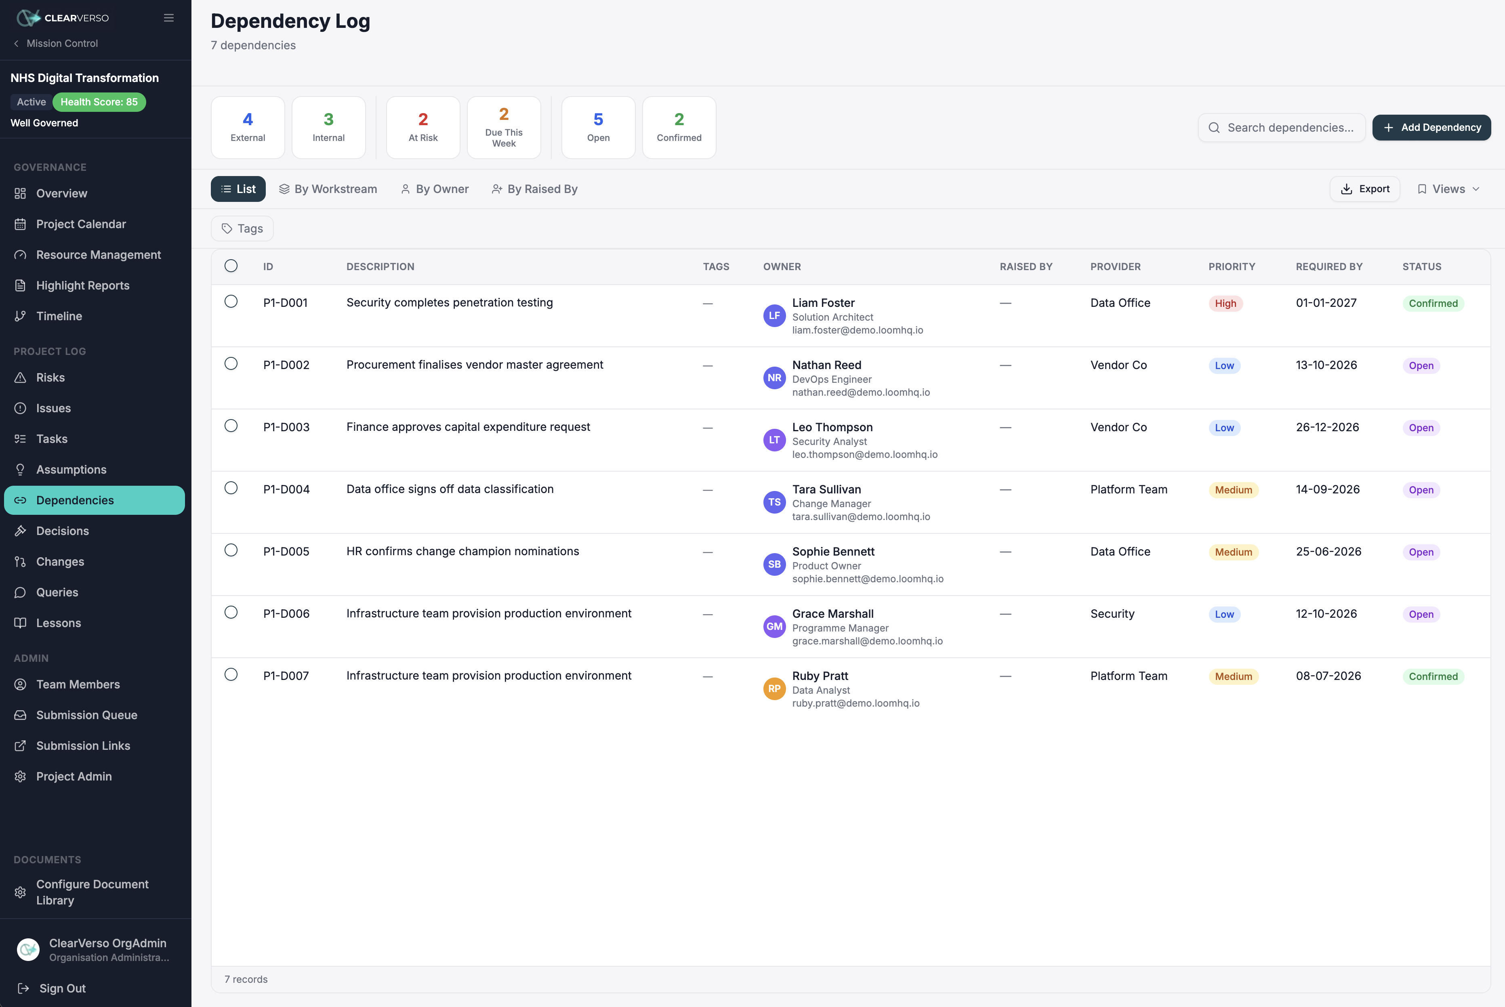The image size is (1505, 1007).
Task: Switch to By Workstream tab
Action: (328, 189)
